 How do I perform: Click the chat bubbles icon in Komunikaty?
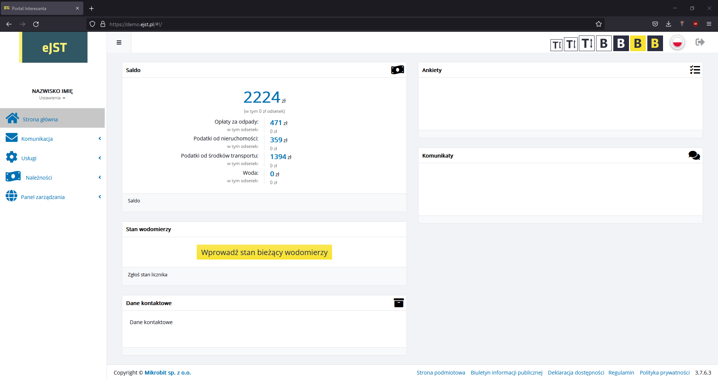coord(694,155)
